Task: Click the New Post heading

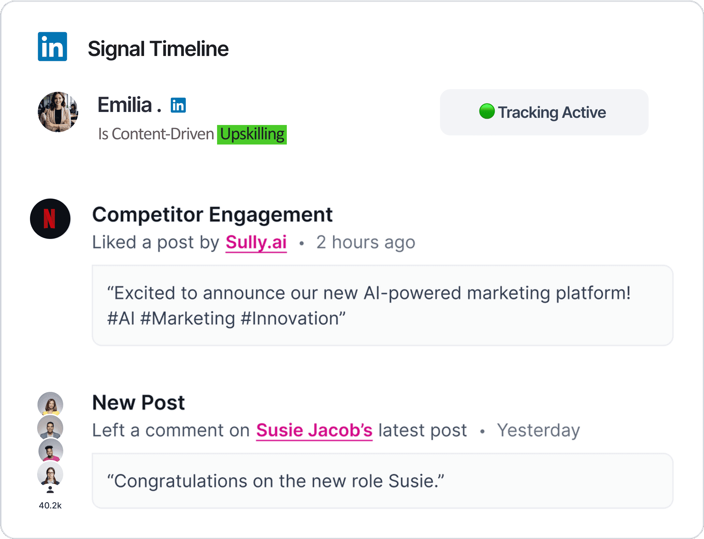Action: tap(139, 403)
